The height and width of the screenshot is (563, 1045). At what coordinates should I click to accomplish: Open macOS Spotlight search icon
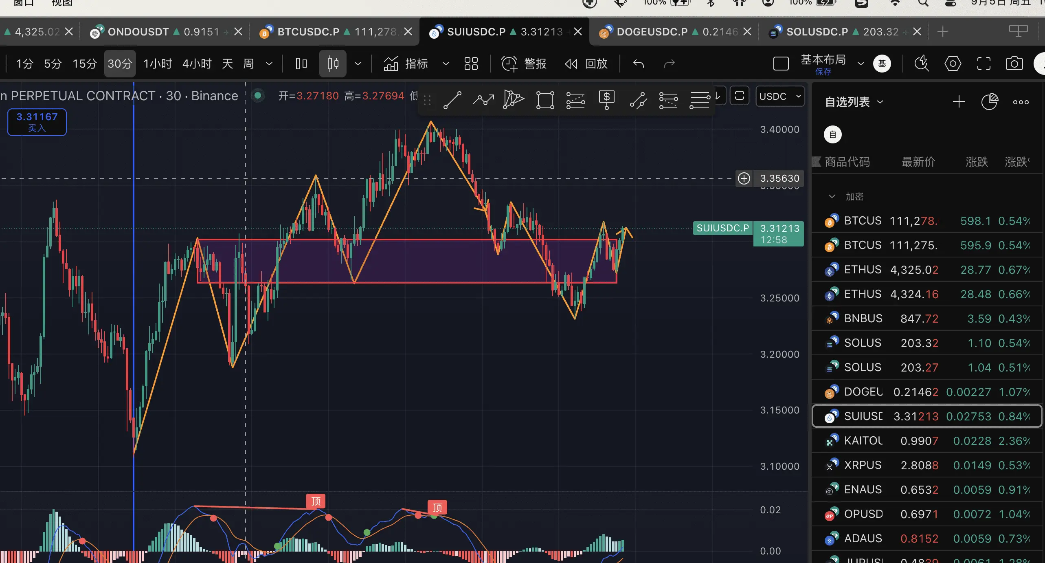[x=923, y=3]
